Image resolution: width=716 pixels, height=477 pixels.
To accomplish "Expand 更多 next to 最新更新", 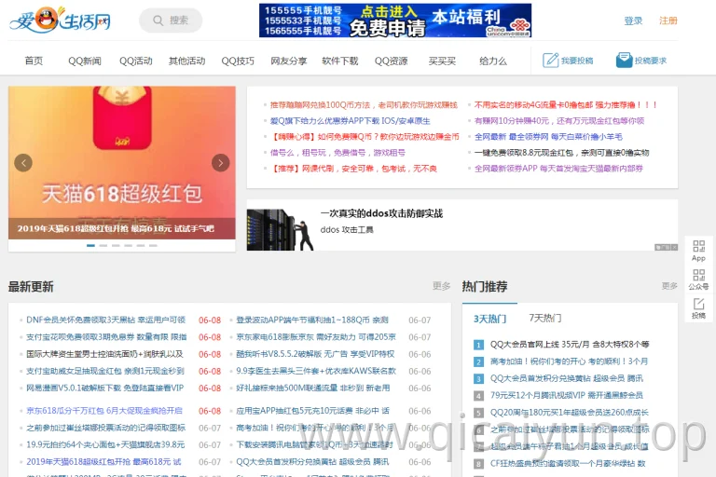I will pos(441,286).
